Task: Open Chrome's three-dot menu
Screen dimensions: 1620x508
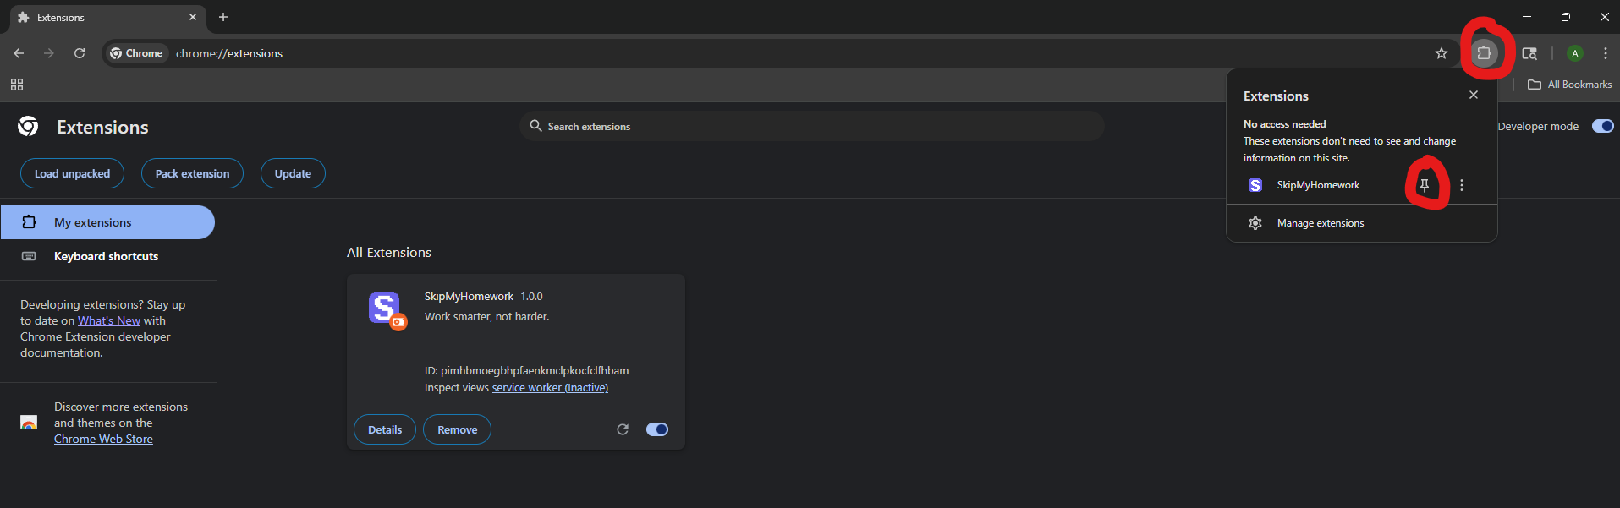Action: tap(1606, 53)
